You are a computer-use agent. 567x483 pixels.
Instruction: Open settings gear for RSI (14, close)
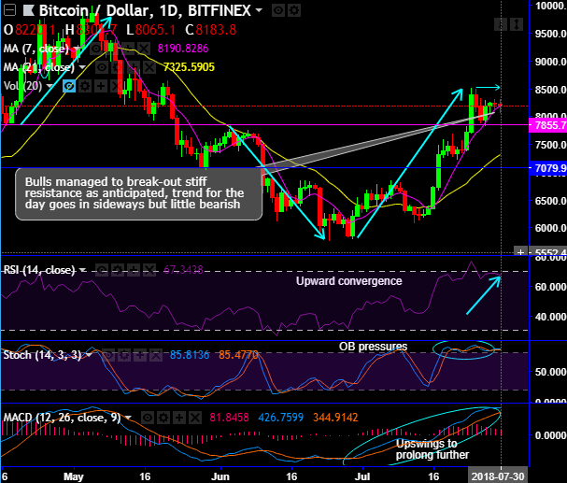click(x=118, y=270)
